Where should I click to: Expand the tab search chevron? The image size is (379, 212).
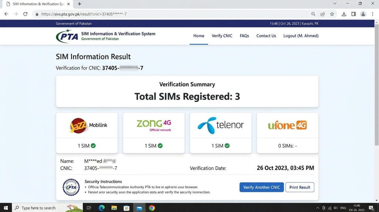coord(335,4)
